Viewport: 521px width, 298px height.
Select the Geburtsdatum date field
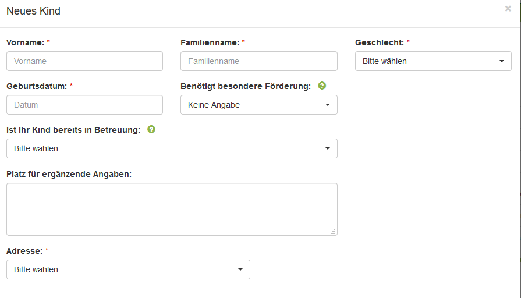(84, 105)
